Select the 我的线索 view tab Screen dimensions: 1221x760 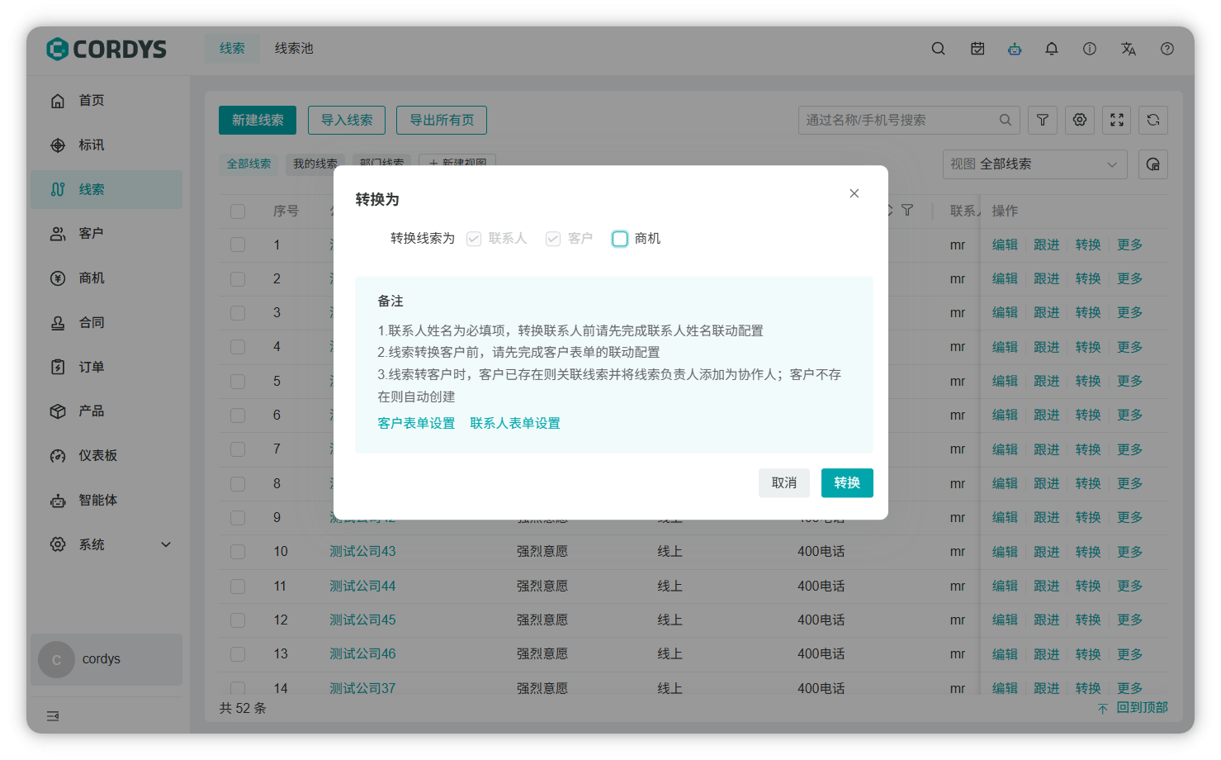[315, 164]
